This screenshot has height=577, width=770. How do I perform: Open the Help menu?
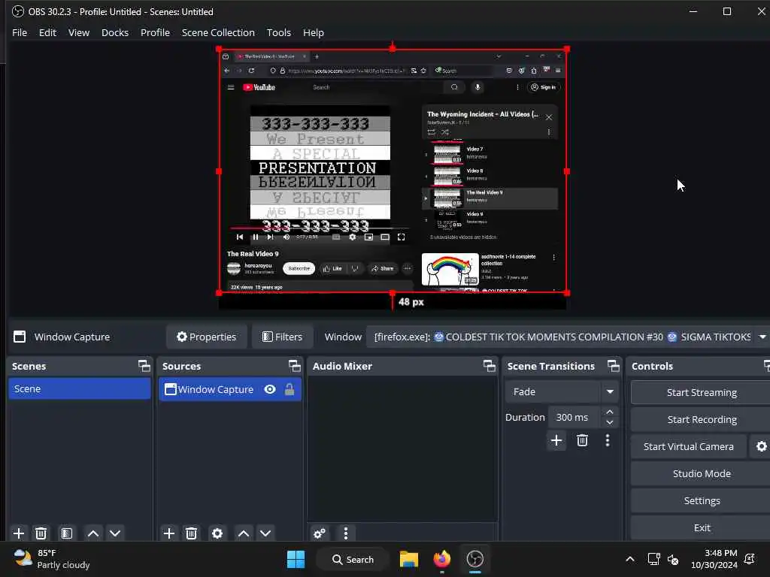click(x=314, y=32)
